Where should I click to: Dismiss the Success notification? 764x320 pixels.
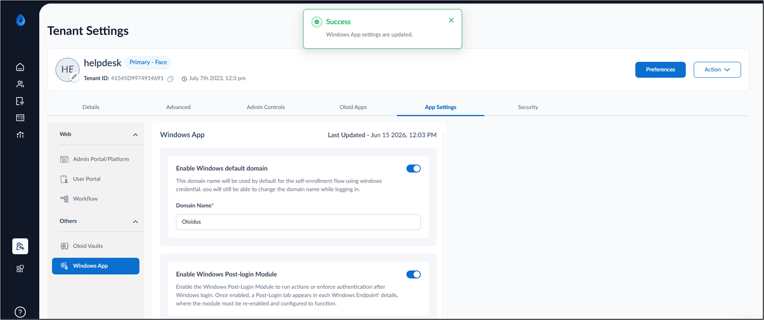(451, 20)
